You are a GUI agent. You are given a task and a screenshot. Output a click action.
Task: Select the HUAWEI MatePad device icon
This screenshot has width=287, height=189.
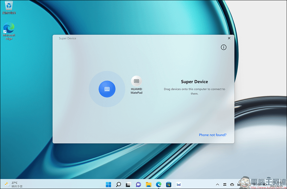tap(136, 81)
